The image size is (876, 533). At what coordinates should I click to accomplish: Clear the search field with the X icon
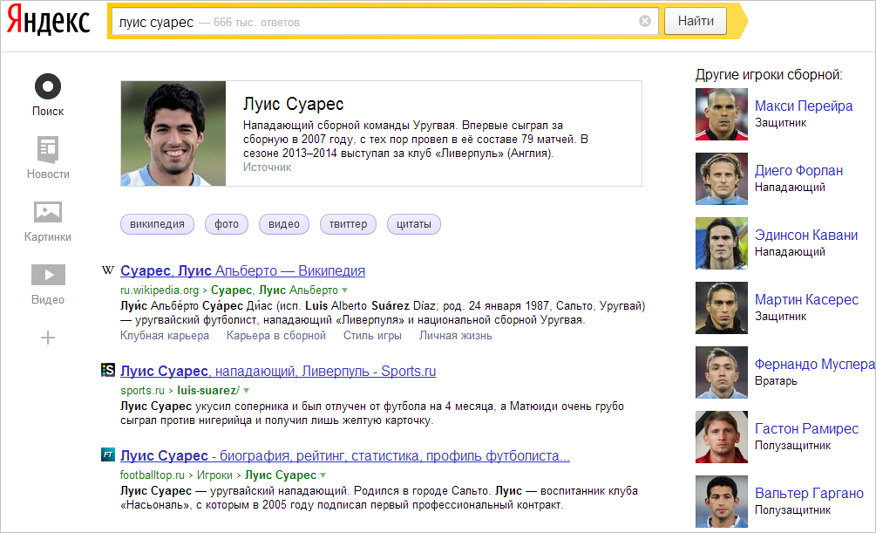(x=645, y=21)
